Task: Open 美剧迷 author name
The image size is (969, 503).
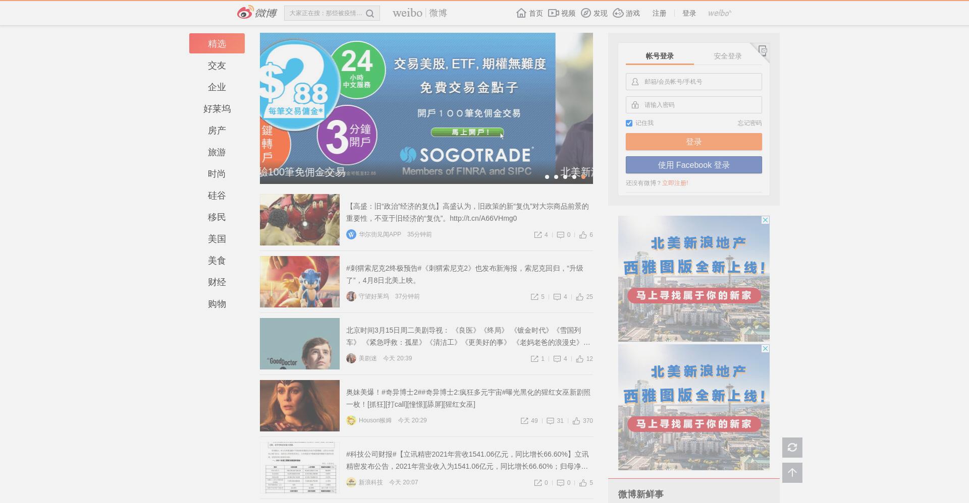Action: point(368,358)
